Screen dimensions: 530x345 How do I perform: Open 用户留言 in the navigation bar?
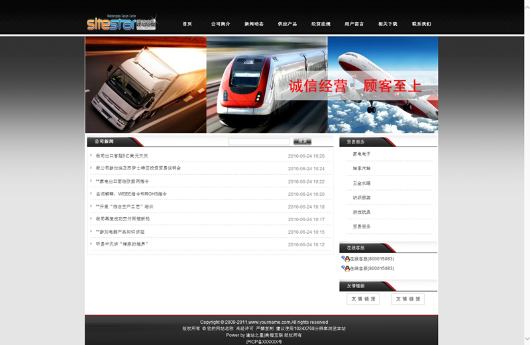pyautogui.click(x=354, y=24)
